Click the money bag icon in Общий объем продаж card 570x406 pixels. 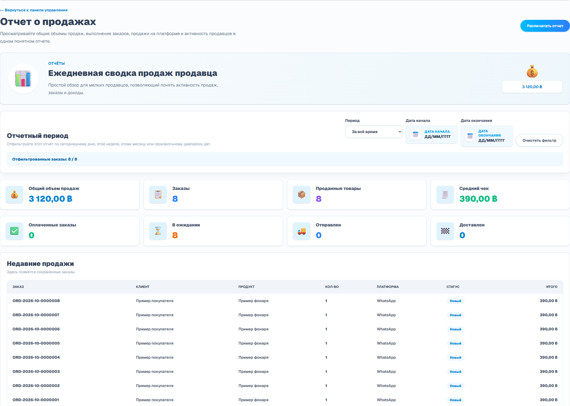click(x=15, y=195)
